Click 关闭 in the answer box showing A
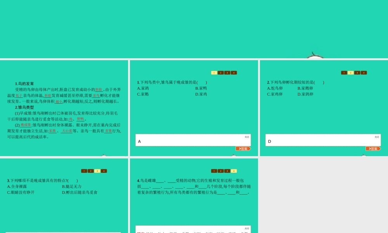This screenshot has width=388, height=233. coord(247,137)
